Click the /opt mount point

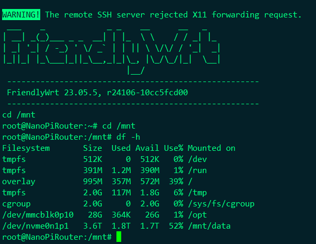pos(197,215)
